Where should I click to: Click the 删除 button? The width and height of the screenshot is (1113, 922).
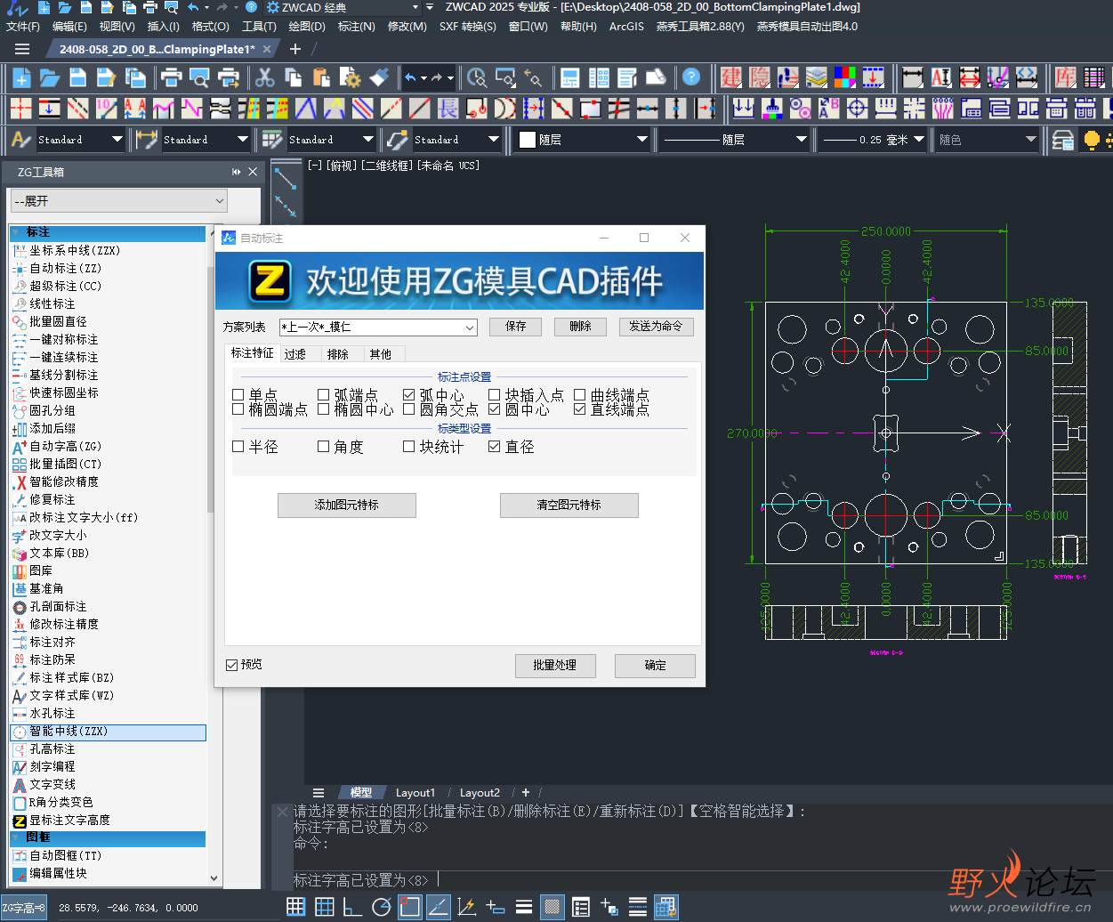(x=580, y=327)
